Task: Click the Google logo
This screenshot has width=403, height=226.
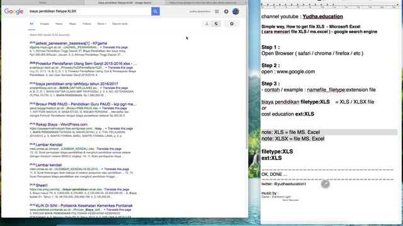Action: point(14,11)
